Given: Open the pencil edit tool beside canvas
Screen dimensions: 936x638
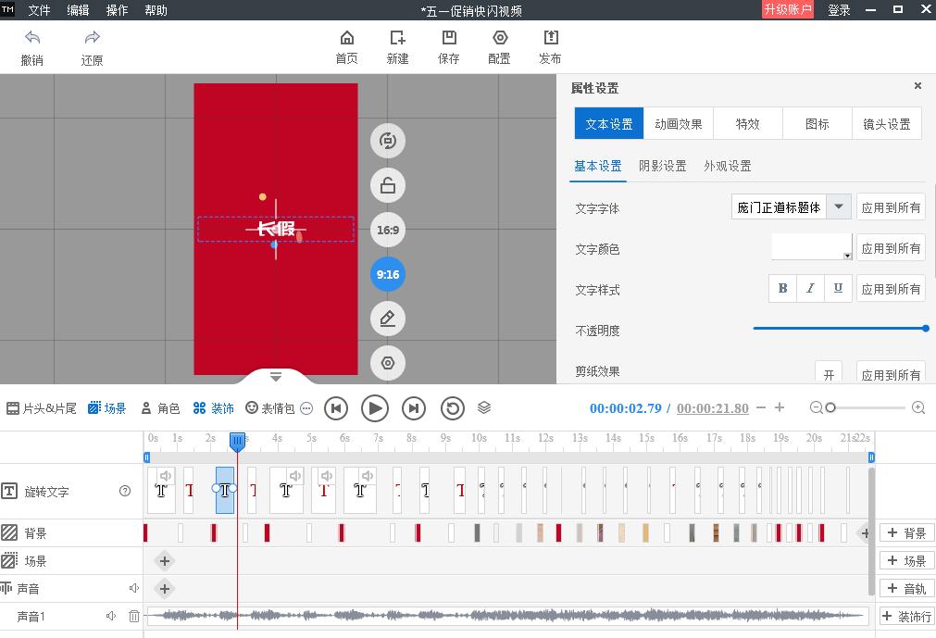Looking at the screenshot, I should 387,319.
